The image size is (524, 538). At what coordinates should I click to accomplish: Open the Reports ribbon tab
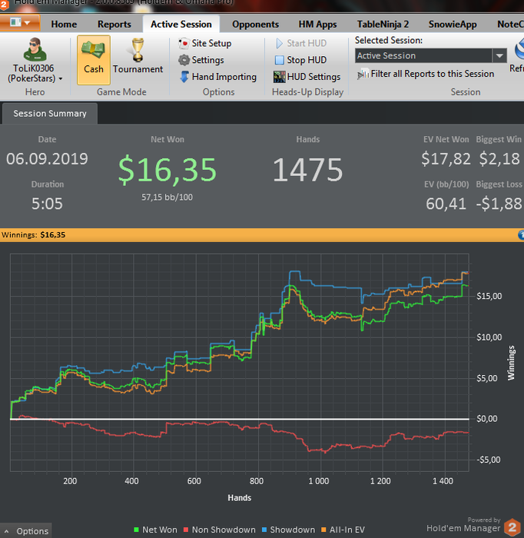[x=114, y=25]
